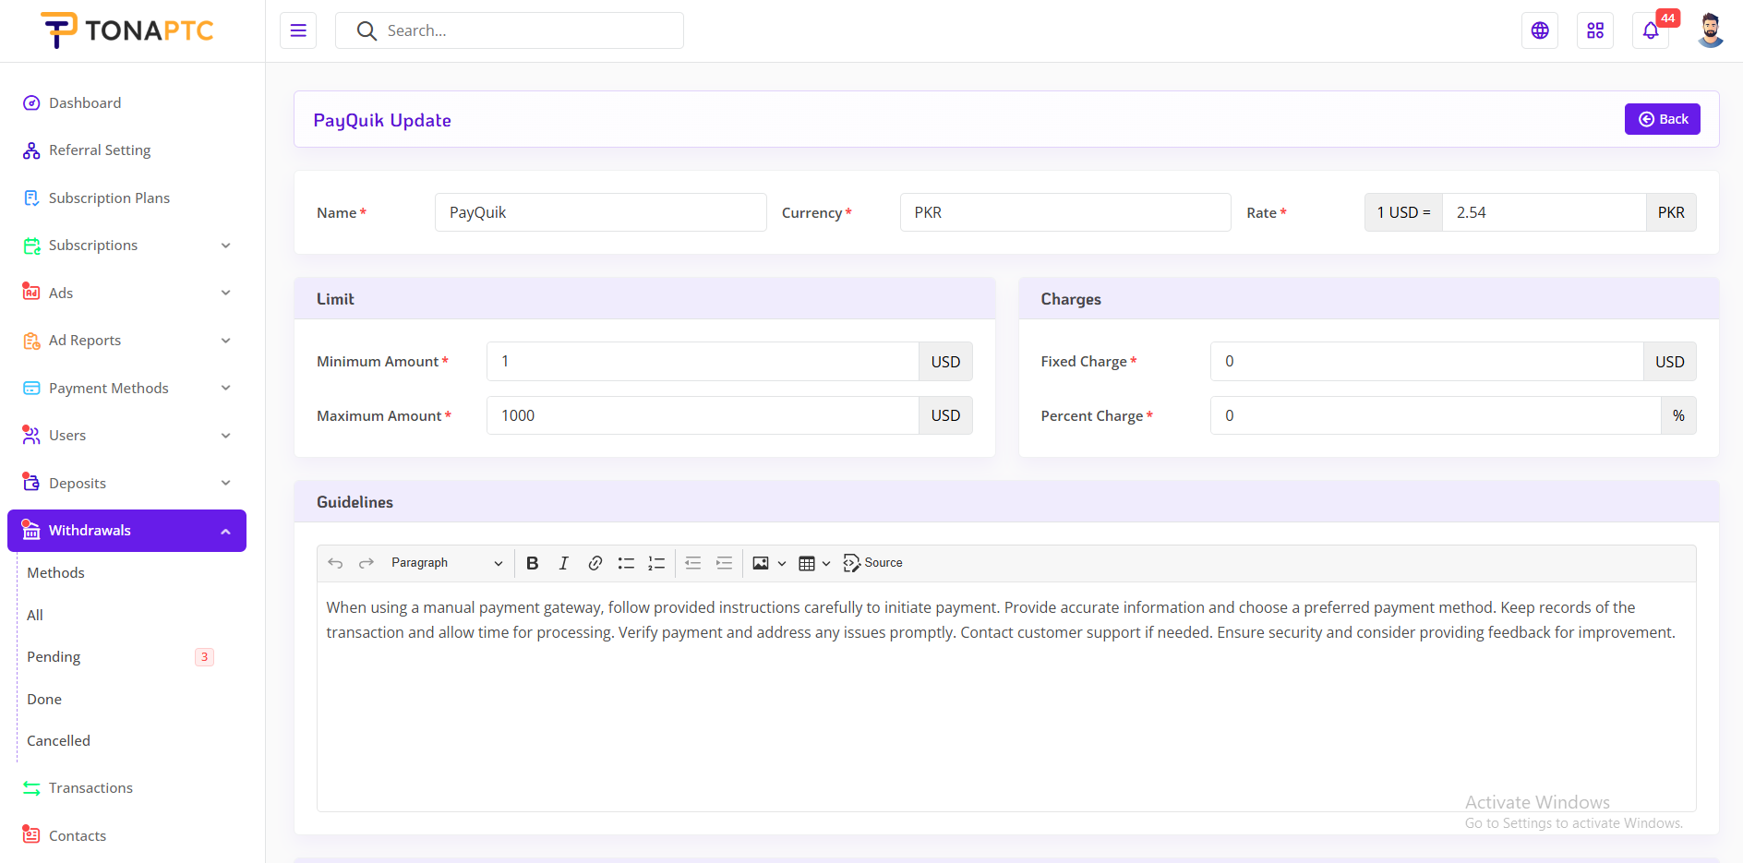
Task: Click the Back button
Action: pos(1662,119)
